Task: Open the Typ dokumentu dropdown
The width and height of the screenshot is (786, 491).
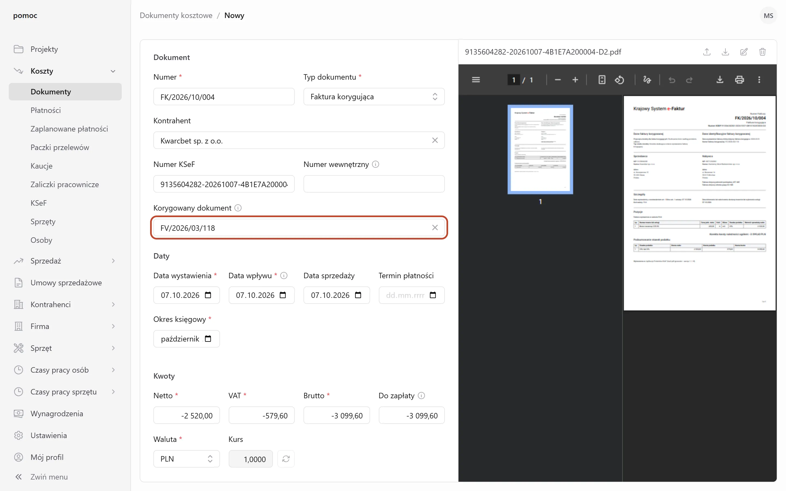Action: point(374,97)
